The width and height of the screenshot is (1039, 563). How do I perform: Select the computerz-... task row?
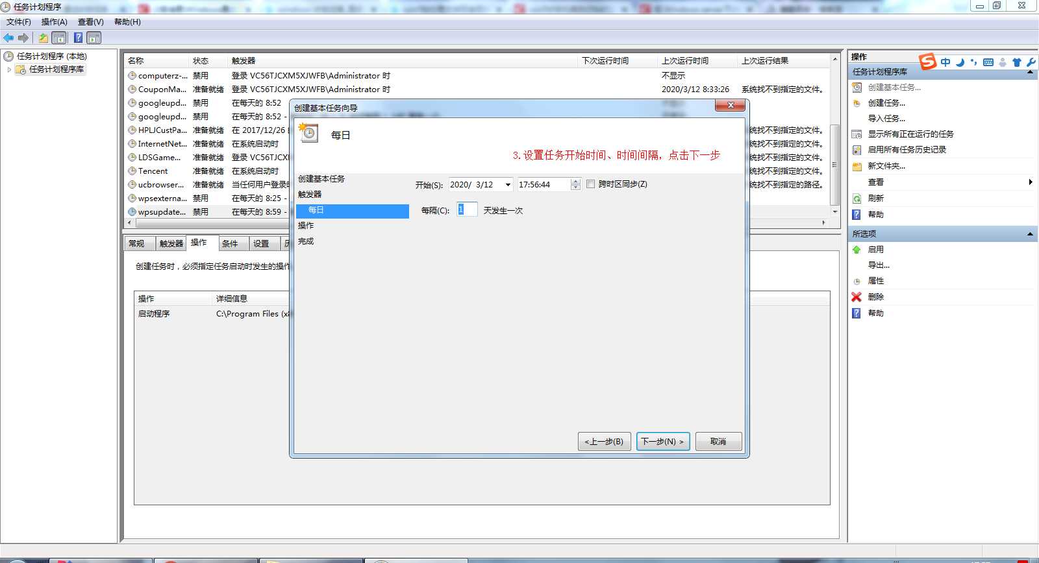477,76
